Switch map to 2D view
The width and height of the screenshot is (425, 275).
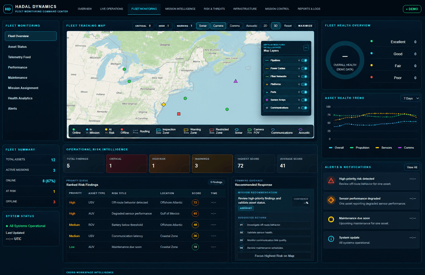[265, 26]
